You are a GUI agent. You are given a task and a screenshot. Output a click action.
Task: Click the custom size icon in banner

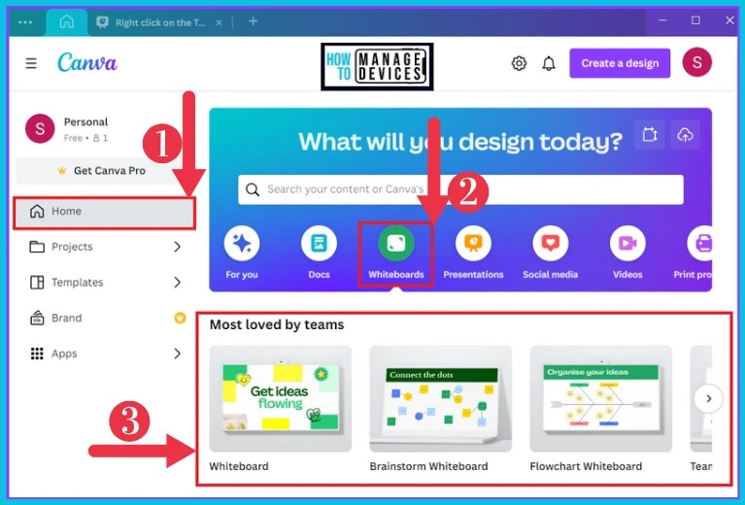[x=650, y=135]
